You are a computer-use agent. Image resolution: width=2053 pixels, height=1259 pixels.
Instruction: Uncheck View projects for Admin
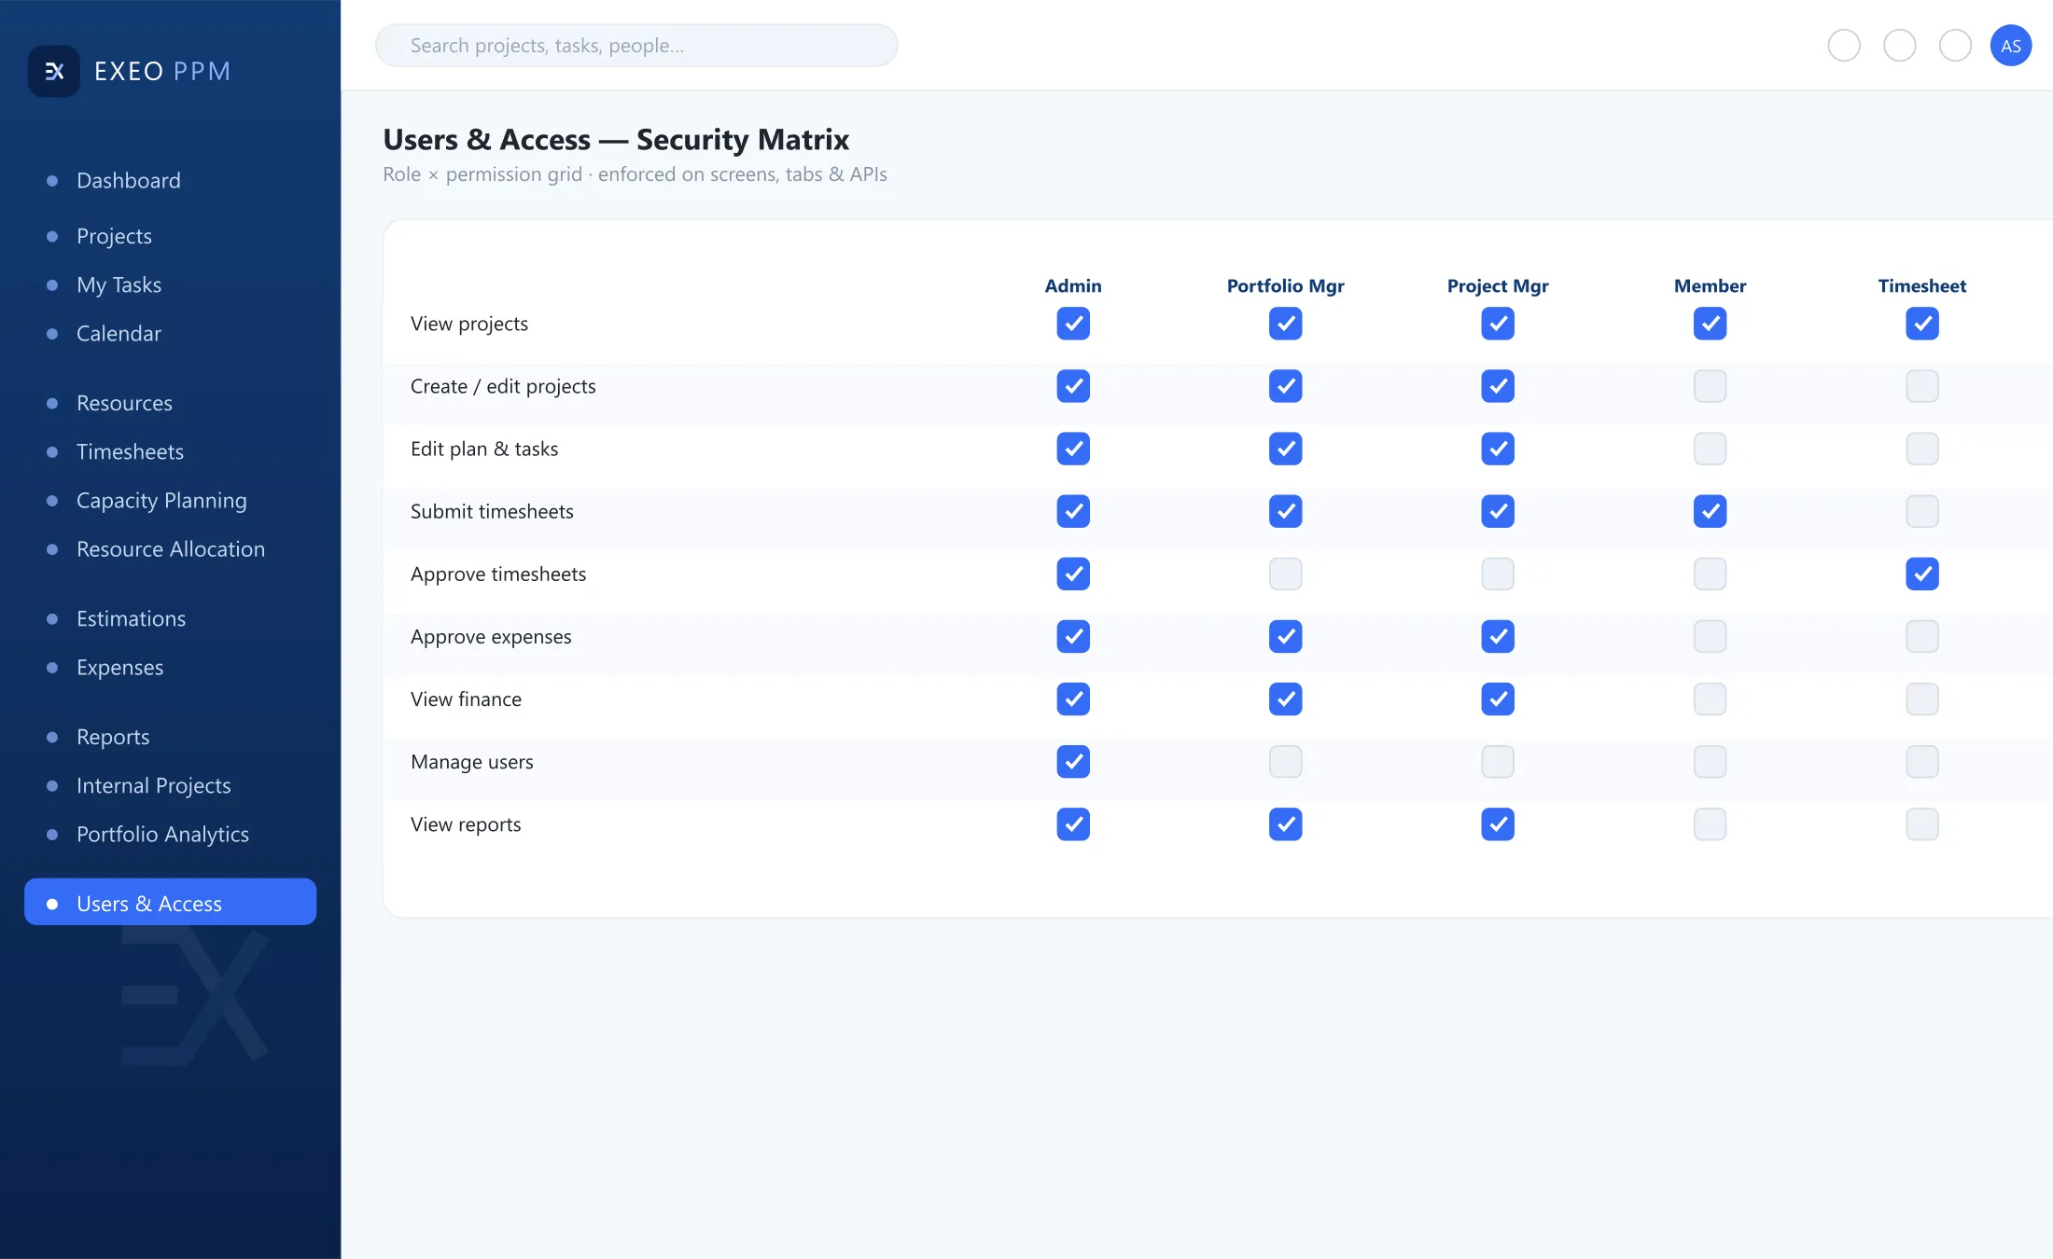(x=1073, y=324)
